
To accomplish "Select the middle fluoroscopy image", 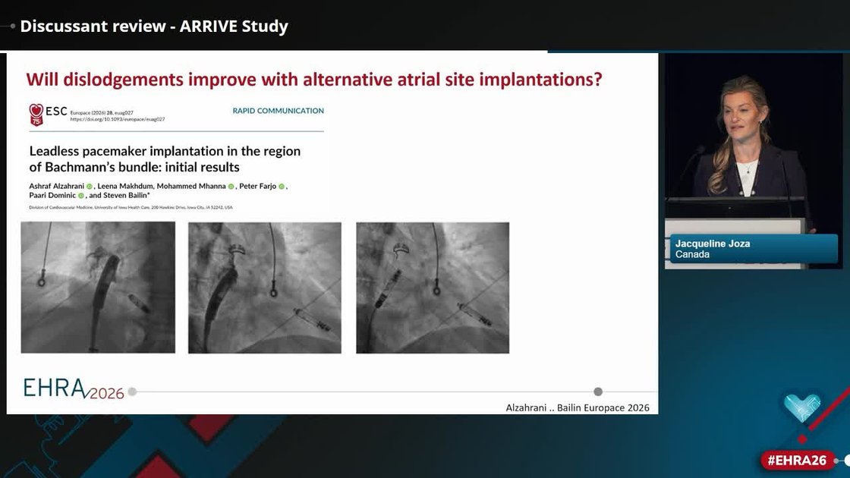I will coord(265,288).
